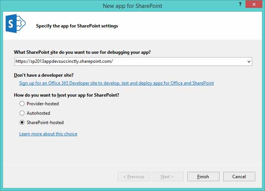Click the Finish button
The image size is (265, 191).
pos(203,176)
